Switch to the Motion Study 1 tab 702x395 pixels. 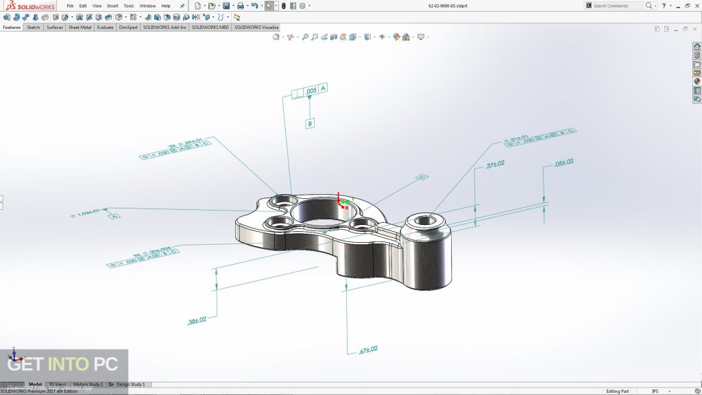coord(88,384)
